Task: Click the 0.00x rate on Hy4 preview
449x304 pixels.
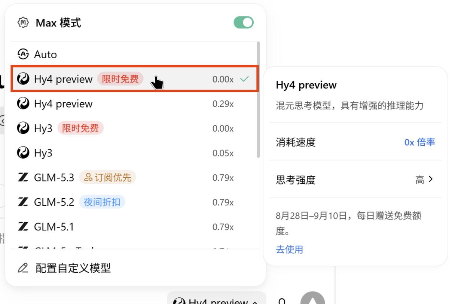Action: (x=223, y=79)
